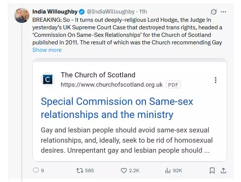This screenshot has width=241, height=182.
Task: Open the @IndiaWilloughby handle link
Action: tap(111, 12)
